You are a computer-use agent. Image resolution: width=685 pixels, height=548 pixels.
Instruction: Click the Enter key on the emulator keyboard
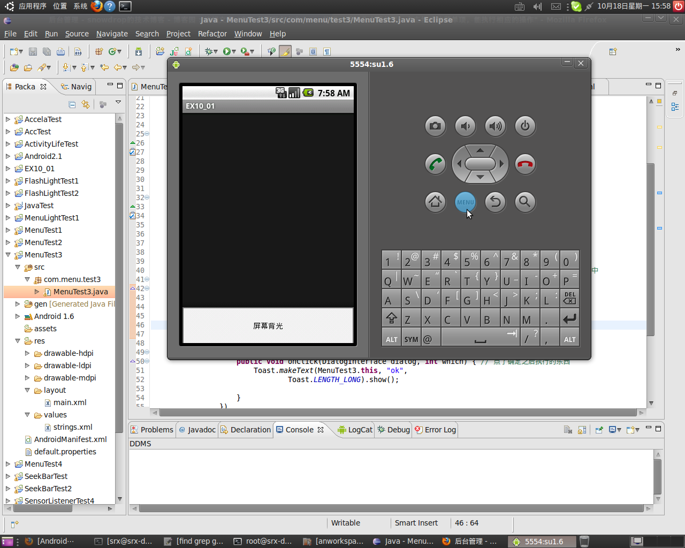[570, 319]
